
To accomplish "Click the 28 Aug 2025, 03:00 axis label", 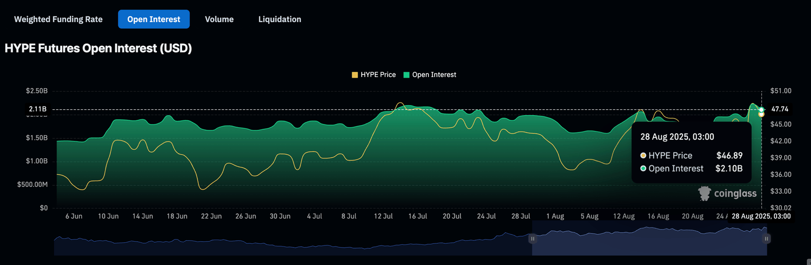I will coord(761,216).
